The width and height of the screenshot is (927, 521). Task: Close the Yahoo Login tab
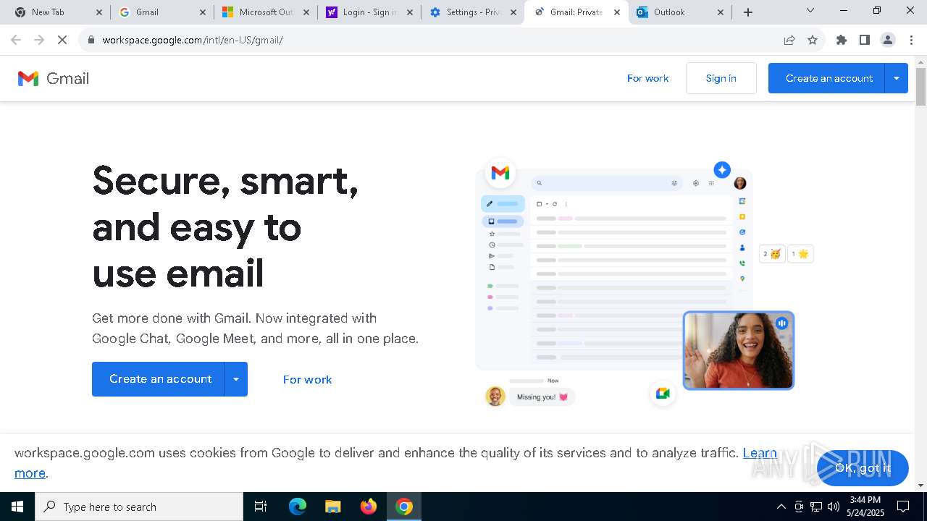click(x=410, y=12)
